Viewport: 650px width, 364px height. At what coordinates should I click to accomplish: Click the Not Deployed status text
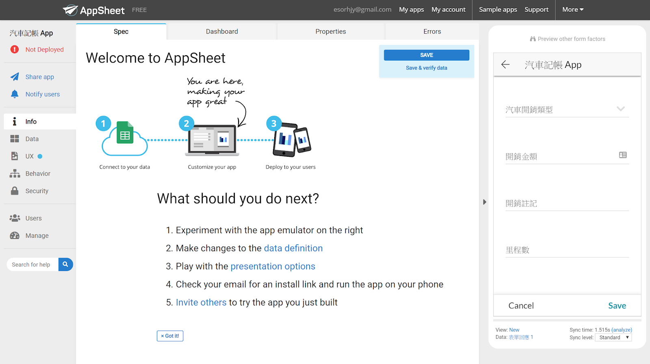(45, 50)
